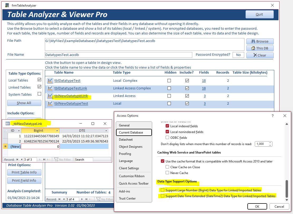This screenshot has width=293, height=214.
Task: Check the ODBC fields option
Action: coord(167,137)
